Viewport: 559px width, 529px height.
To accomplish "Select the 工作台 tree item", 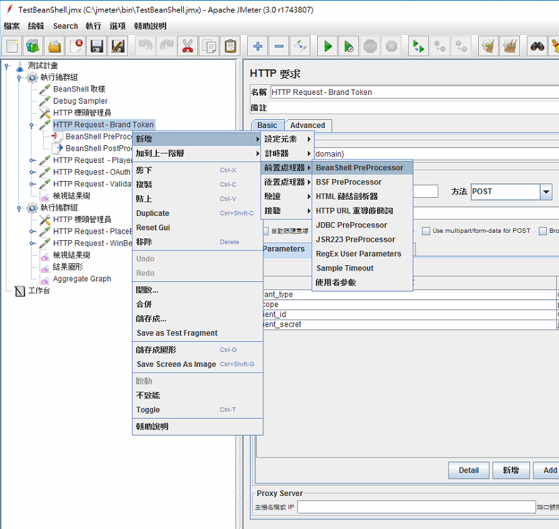I will pos(39,291).
